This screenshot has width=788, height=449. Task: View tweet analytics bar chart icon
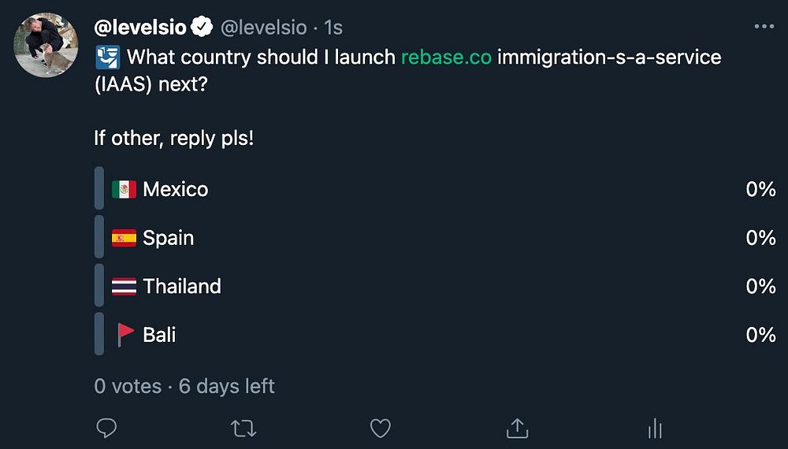[654, 428]
